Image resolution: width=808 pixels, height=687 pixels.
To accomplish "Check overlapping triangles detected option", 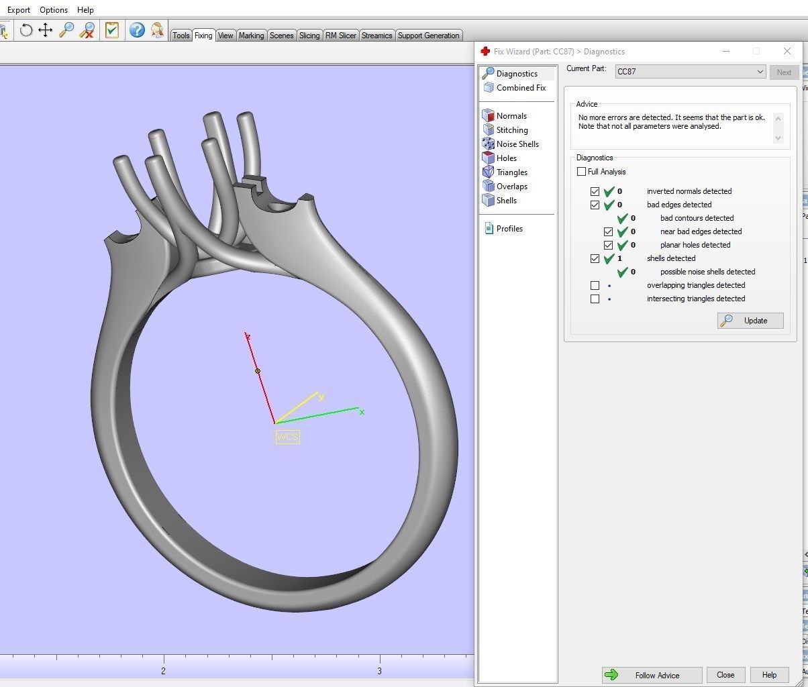I will point(595,285).
